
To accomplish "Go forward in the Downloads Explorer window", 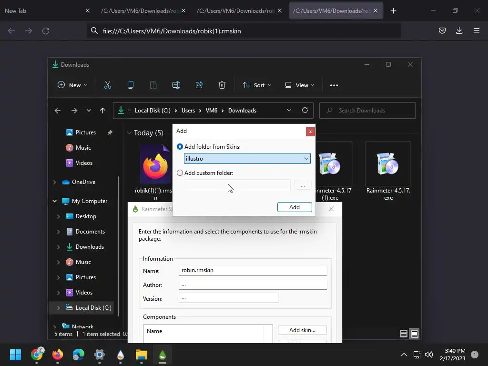I will point(74,111).
